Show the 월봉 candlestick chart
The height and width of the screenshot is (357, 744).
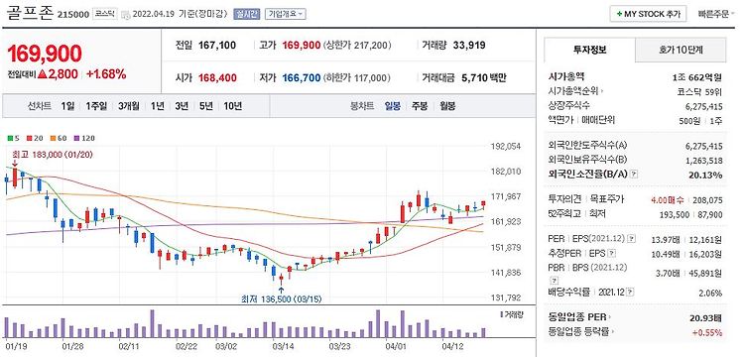pyautogui.click(x=447, y=106)
